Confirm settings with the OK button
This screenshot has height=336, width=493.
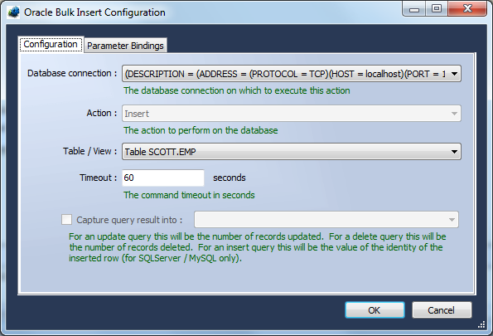point(375,310)
